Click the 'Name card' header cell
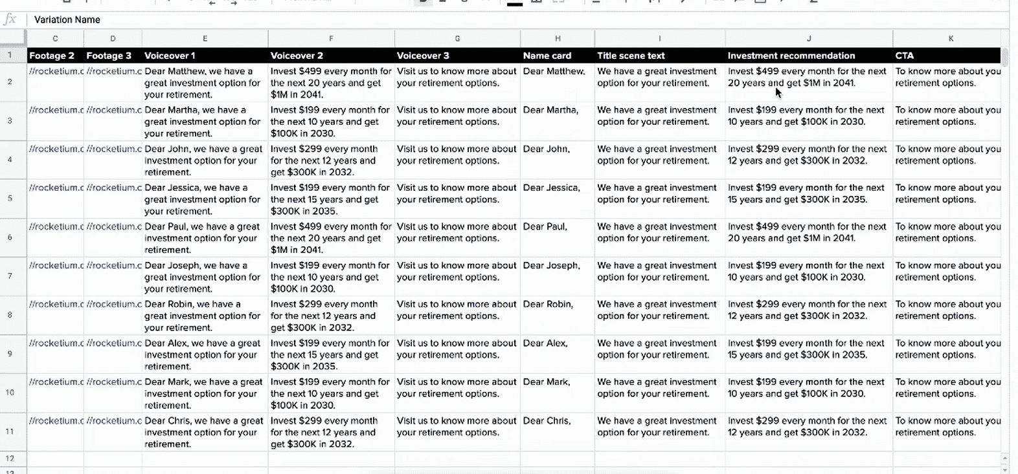Image resolution: width=1018 pixels, height=474 pixels. coord(558,56)
